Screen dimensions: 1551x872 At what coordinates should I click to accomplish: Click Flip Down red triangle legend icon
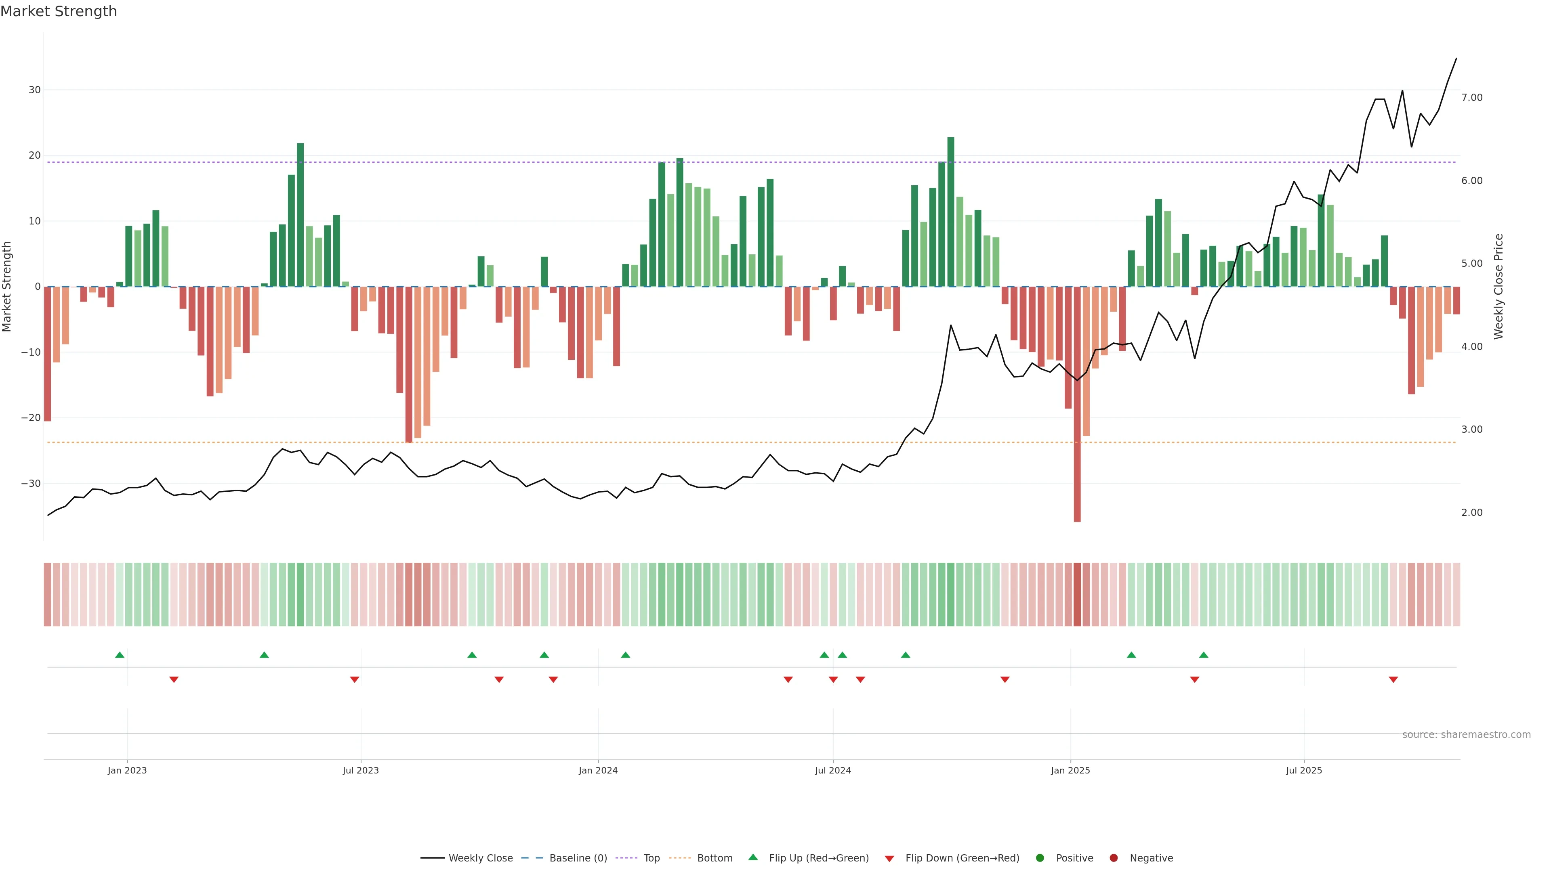click(x=889, y=859)
